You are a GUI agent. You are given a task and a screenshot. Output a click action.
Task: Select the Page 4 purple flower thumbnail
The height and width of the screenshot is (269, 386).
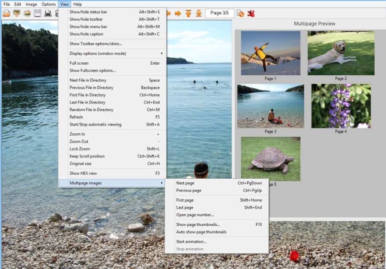click(x=341, y=106)
